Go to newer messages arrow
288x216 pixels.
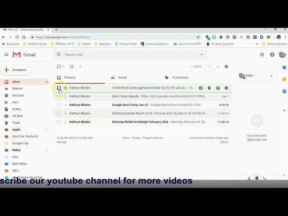click(x=209, y=67)
